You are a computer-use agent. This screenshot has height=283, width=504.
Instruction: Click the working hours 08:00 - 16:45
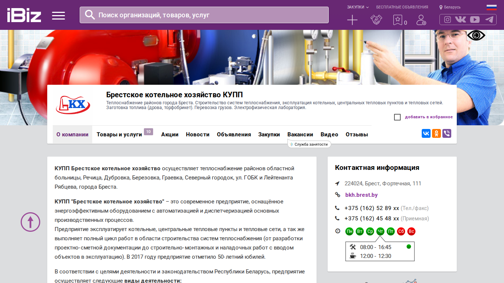tap(376, 247)
